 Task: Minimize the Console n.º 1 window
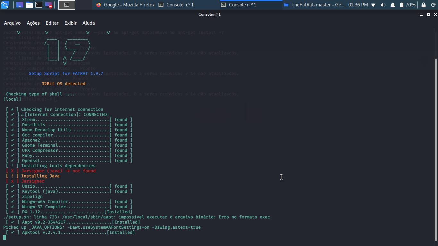coord(422,14)
